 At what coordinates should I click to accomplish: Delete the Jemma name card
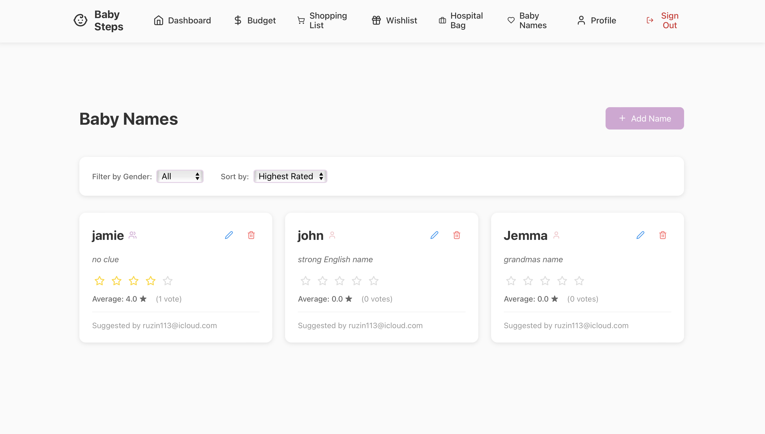click(x=663, y=235)
